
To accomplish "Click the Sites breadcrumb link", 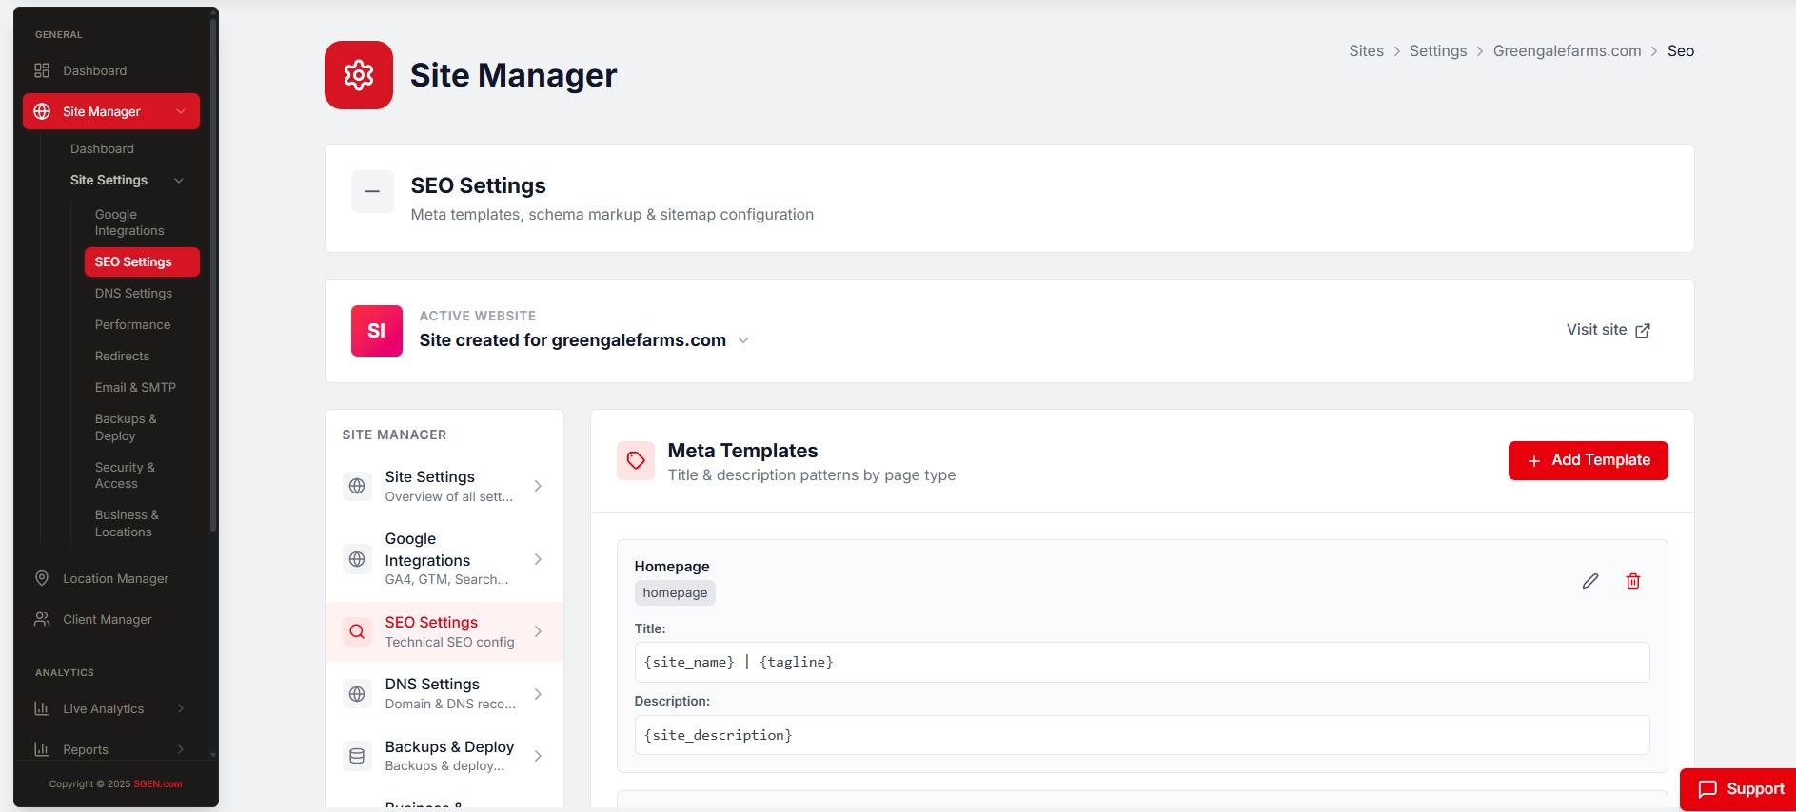I will tap(1366, 51).
